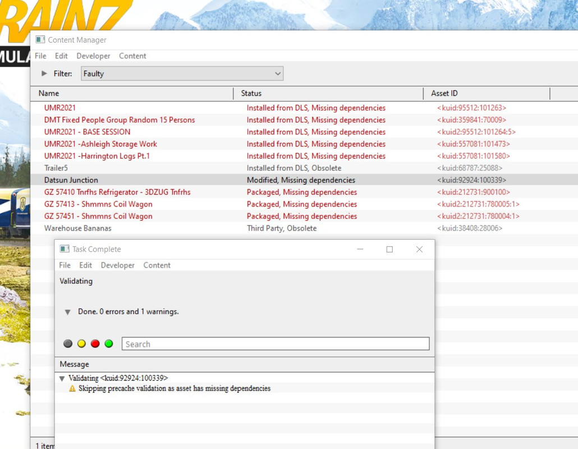Sort by the Asset ID column header

coord(487,93)
